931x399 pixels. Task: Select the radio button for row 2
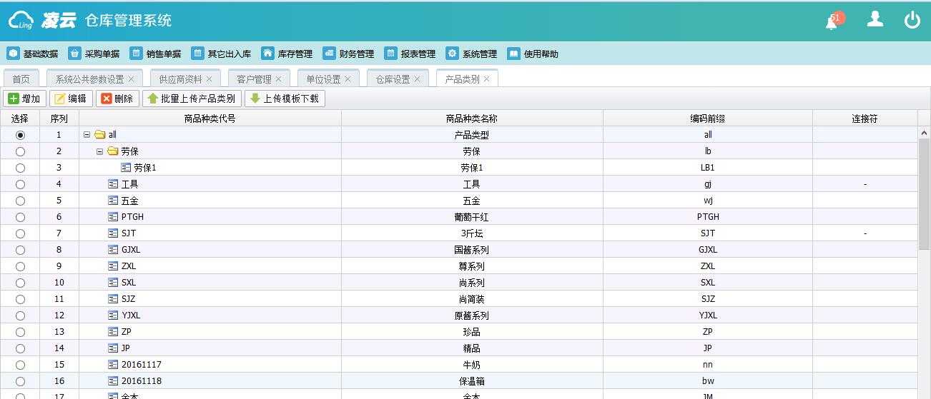click(x=20, y=151)
